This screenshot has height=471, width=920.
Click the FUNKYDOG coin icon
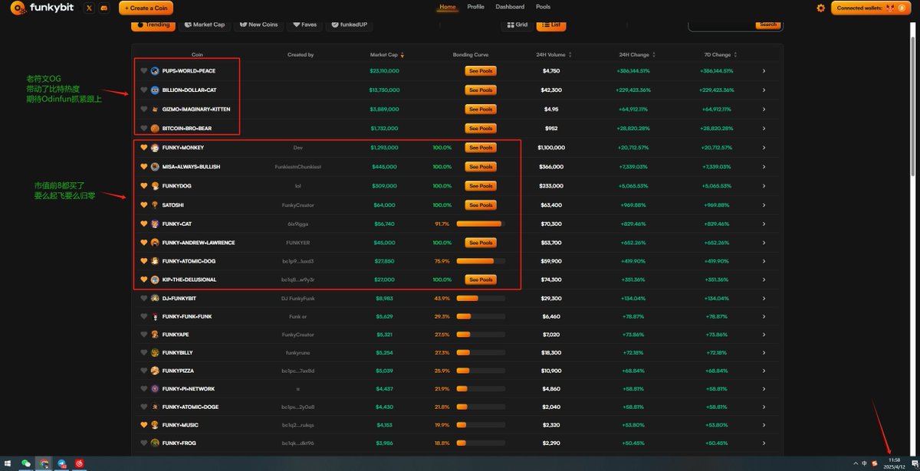coord(155,185)
